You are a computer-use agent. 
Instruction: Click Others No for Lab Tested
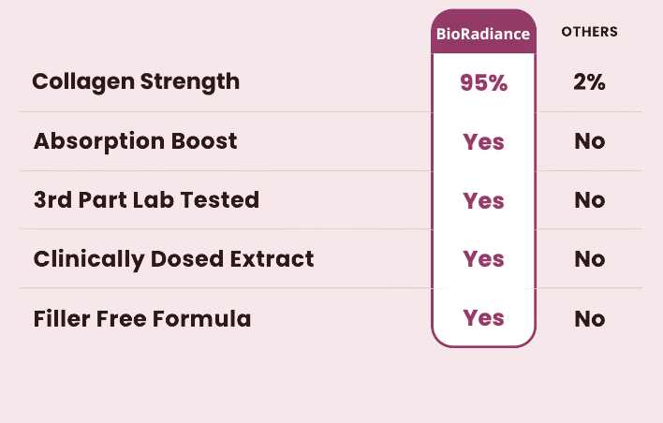(589, 200)
